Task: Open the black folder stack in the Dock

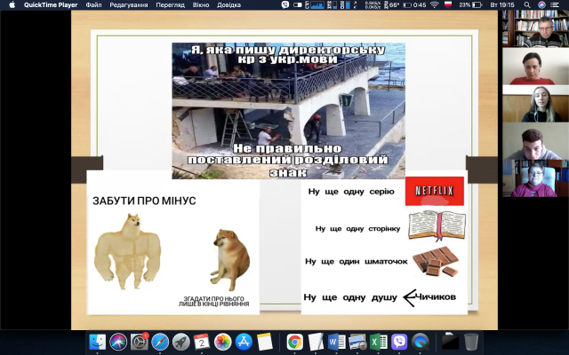Action: coord(451,342)
